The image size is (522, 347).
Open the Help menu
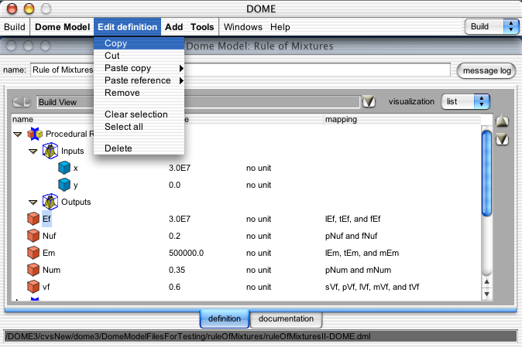click(x=280, y=27)
